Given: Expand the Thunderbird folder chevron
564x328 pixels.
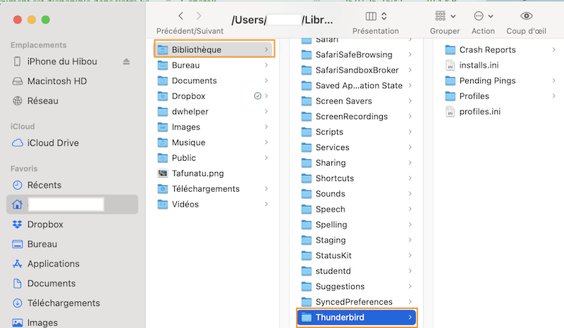Looking at the screenshot, I should tap(410, 317).
